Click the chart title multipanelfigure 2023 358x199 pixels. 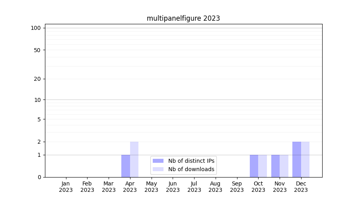pos(183,18)
